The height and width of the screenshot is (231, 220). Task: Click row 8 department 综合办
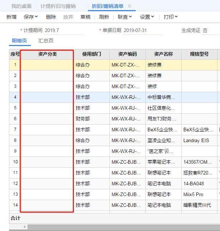pos(83,140)
